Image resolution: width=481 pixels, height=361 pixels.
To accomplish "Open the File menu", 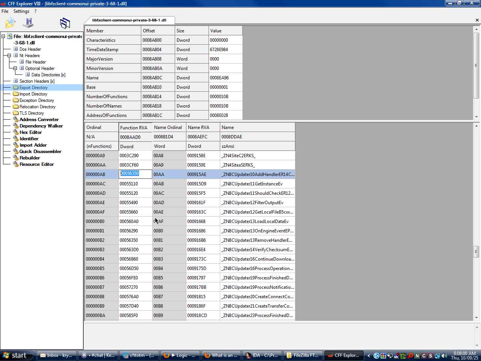I will coord(5,11).
